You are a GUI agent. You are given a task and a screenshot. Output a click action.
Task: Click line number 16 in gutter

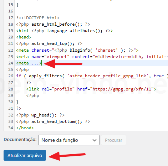pyautogui.click(x=11, y=11)
